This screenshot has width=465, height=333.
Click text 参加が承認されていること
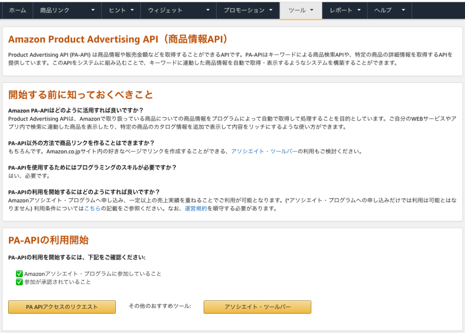tap(58, 282)
